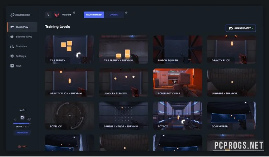Click the 84.94% accuracy value
The width and height of the screenshot is (269, 157).
(19, 127)
